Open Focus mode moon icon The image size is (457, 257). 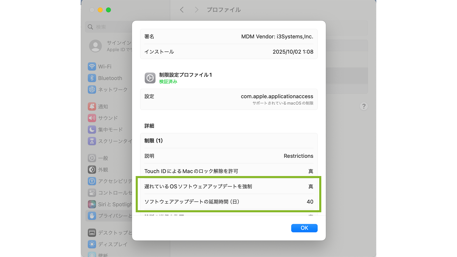pyautogui.click(x=92, y=130)
